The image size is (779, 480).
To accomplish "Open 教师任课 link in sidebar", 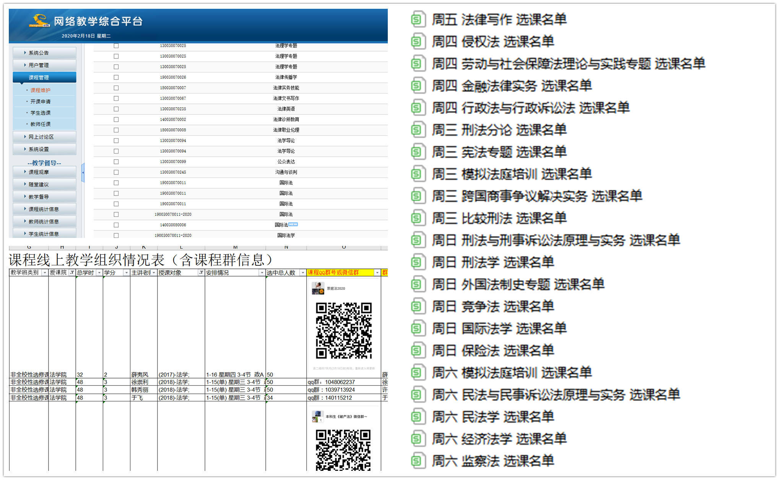I will click(x=41, y=124).
